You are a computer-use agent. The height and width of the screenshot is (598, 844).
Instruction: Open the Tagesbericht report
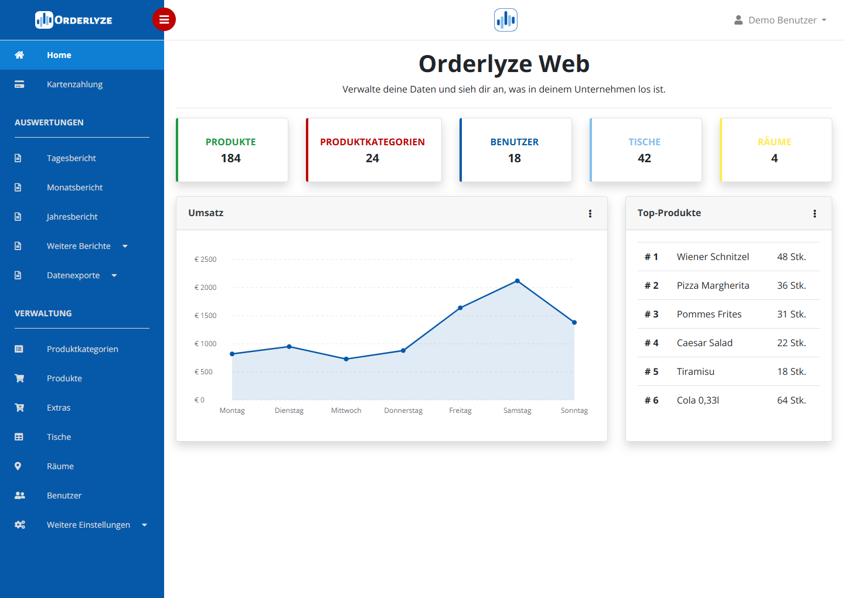pyautogui.click(x=82, y=158)
